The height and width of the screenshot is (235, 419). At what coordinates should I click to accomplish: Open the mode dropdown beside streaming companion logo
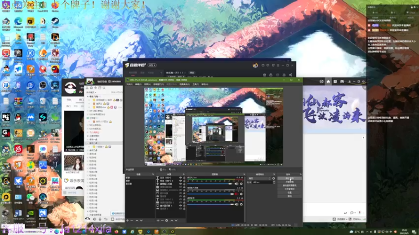coord(152,65)
